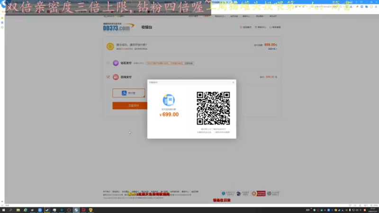Select the 支付宝 payment method
The image size is (379, 213).
(x=128, y=93)
